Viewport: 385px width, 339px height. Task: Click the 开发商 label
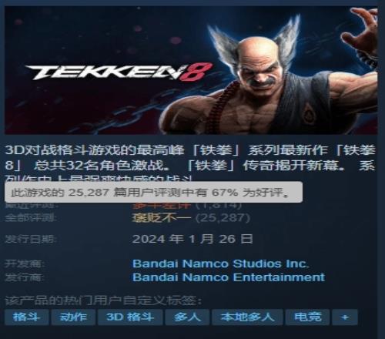(25, 264)
